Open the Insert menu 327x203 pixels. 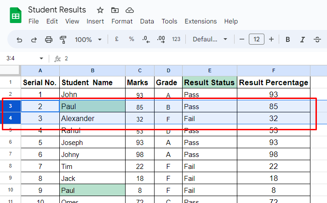pyautogui.click(x=95, y=21)
